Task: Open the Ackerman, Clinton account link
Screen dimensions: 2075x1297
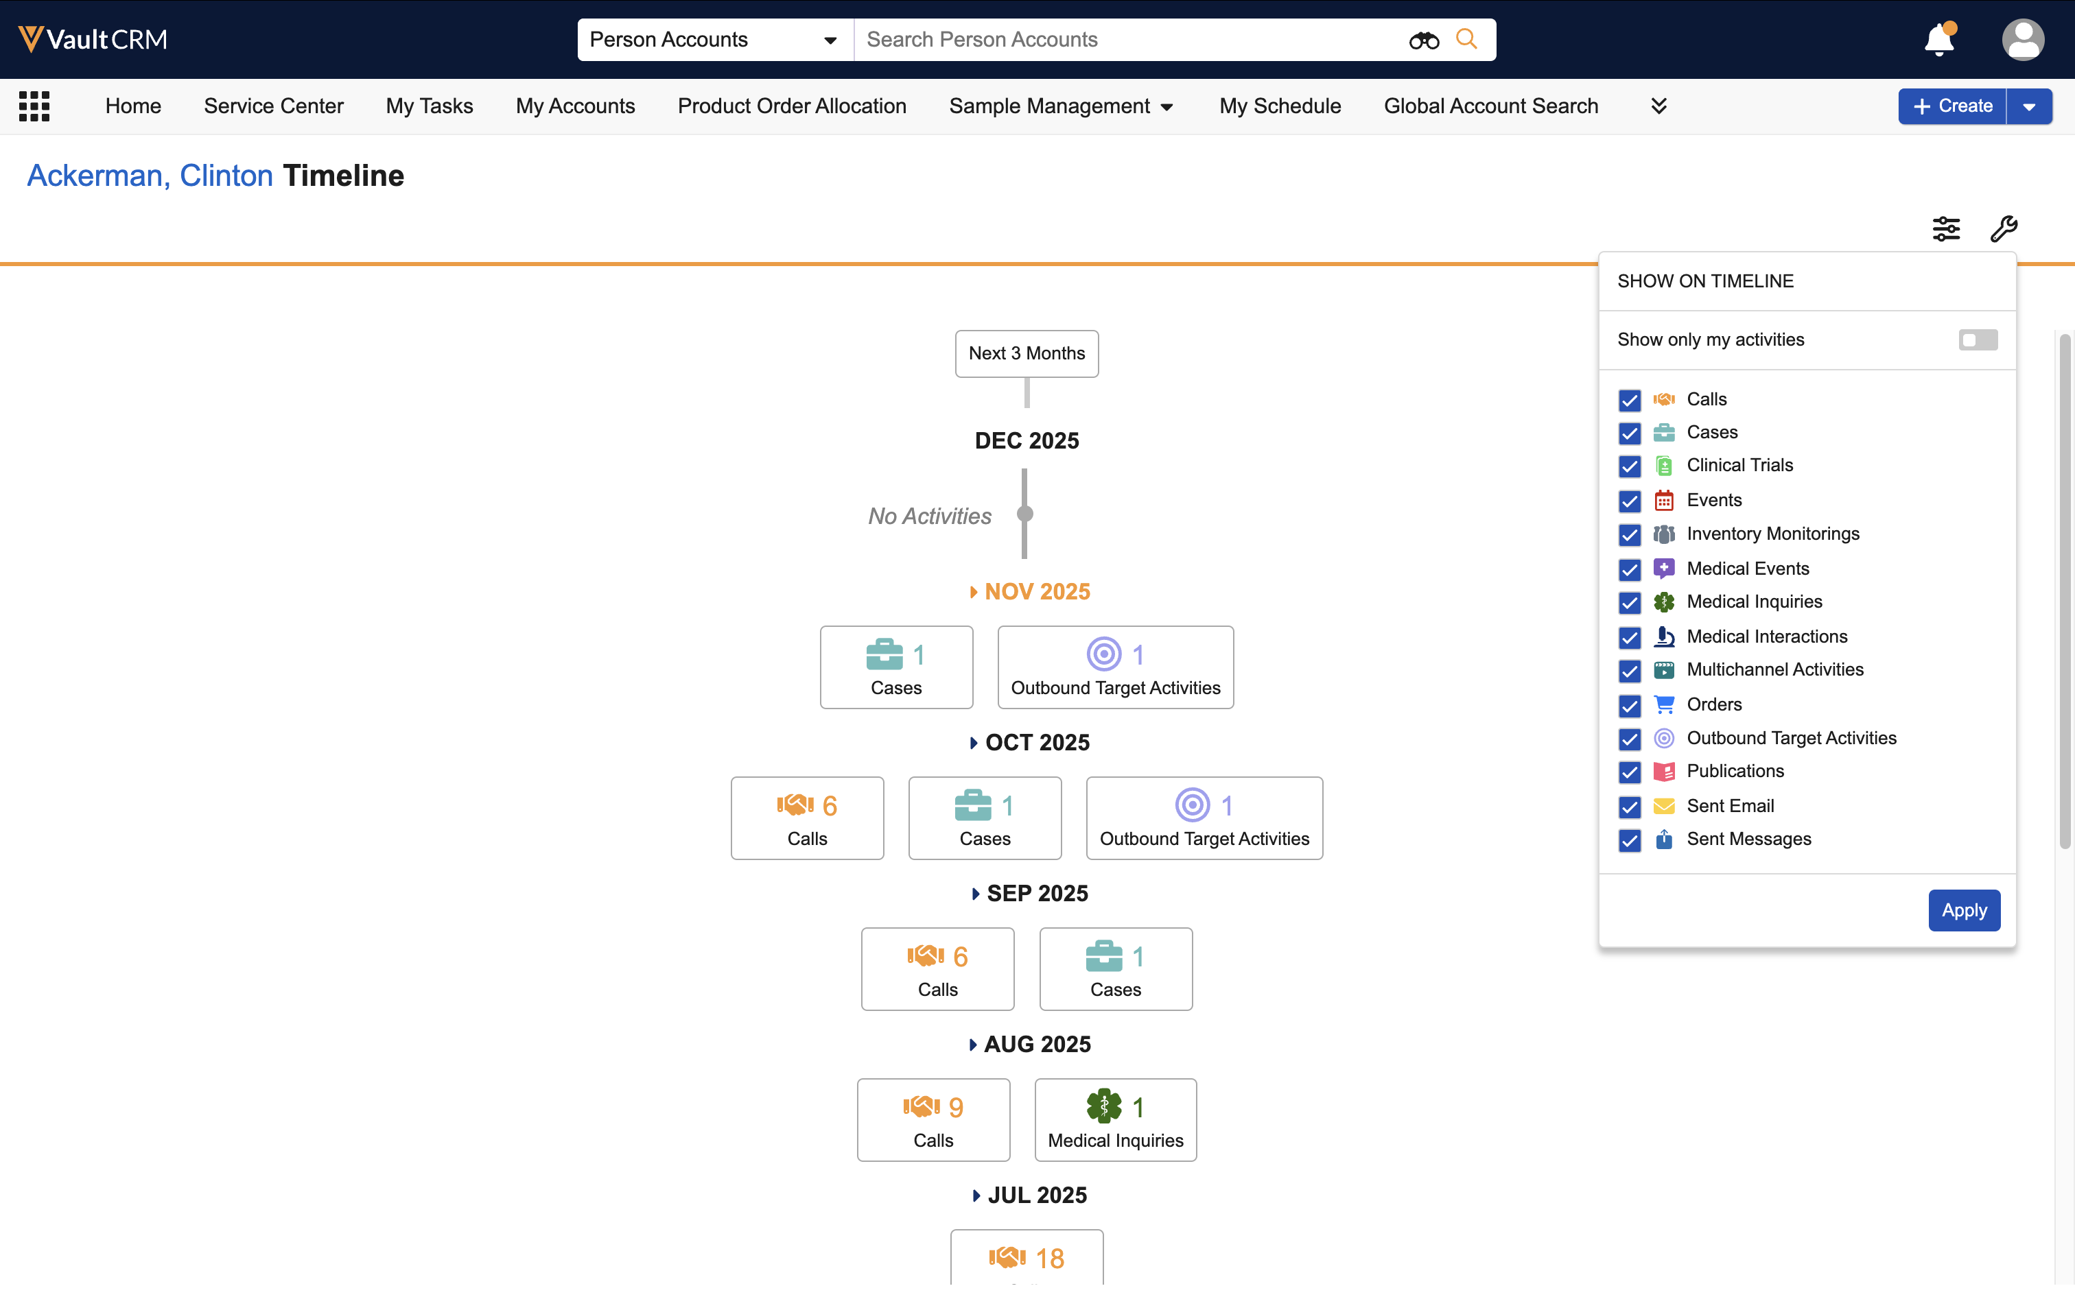Action: pos(150,176)
